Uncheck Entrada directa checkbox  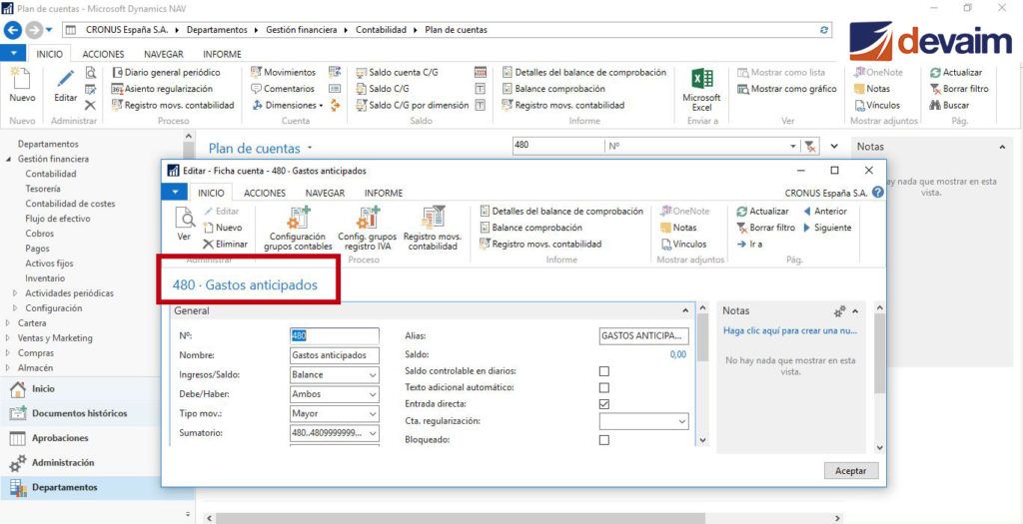(604, 404)
